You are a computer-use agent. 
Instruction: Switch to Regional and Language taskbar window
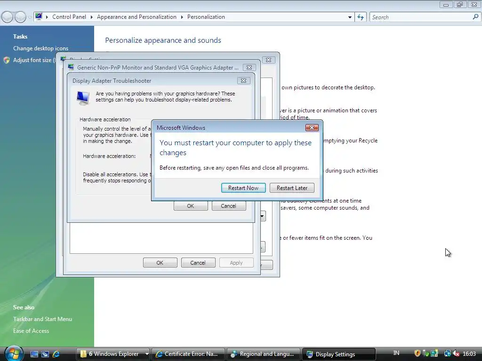(x=263, y=354)
